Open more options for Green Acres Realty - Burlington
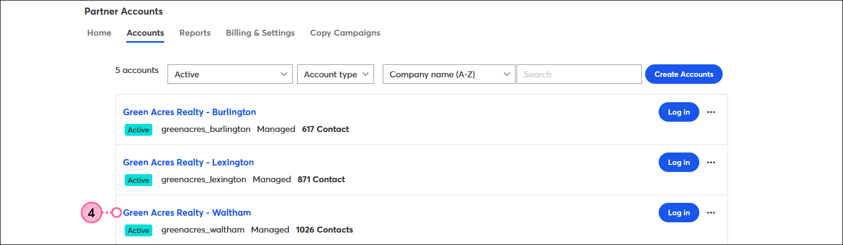Viewport: 843px width, 245px height. pos(711,112)
